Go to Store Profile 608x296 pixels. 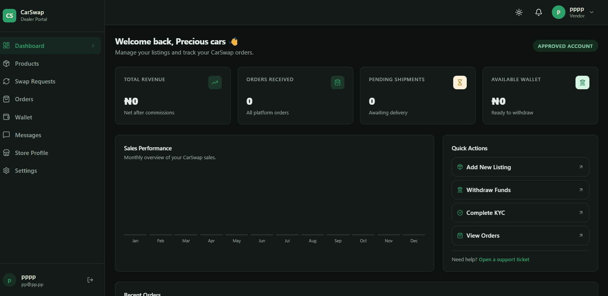click(50, 153)
